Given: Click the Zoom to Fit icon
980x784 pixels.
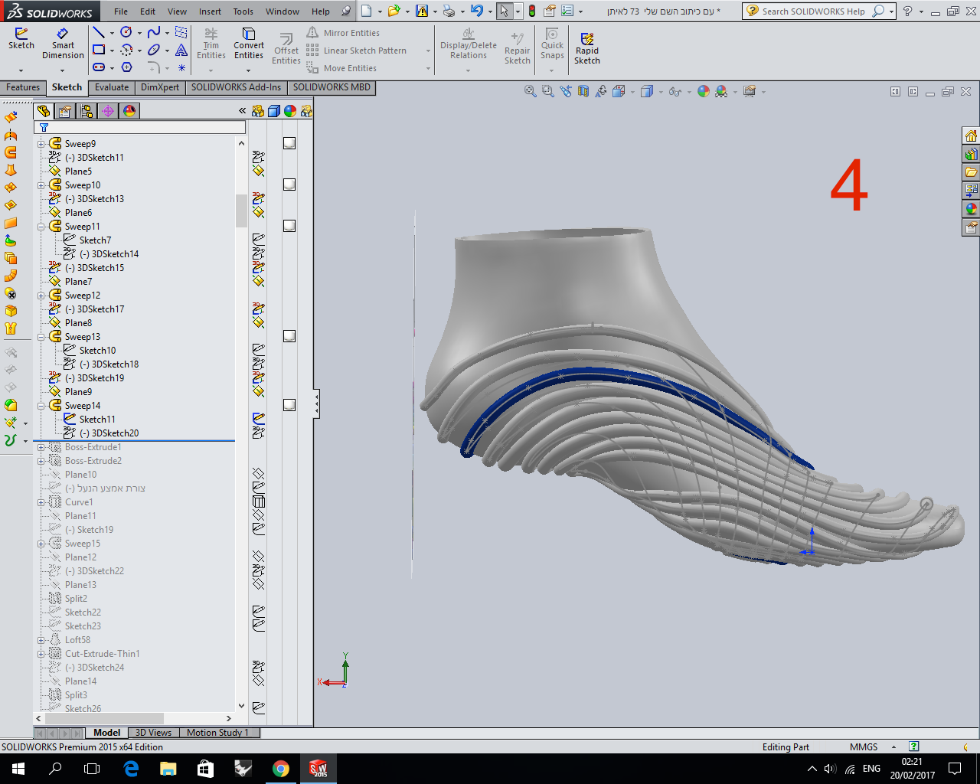Looking at the screenshot, I should point(530,91).
